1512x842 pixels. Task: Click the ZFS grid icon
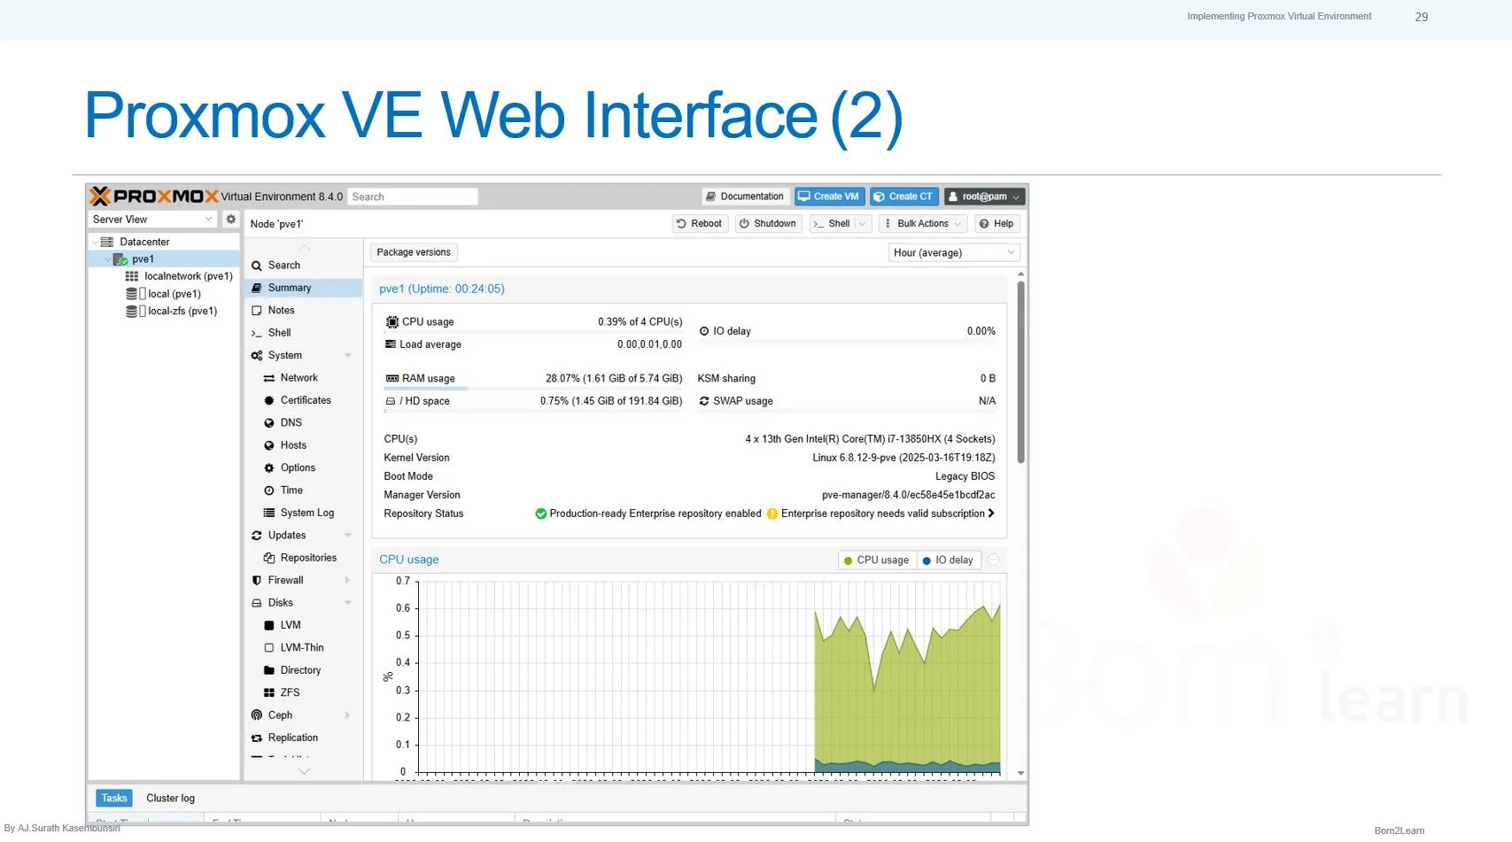tap(269, 692)
